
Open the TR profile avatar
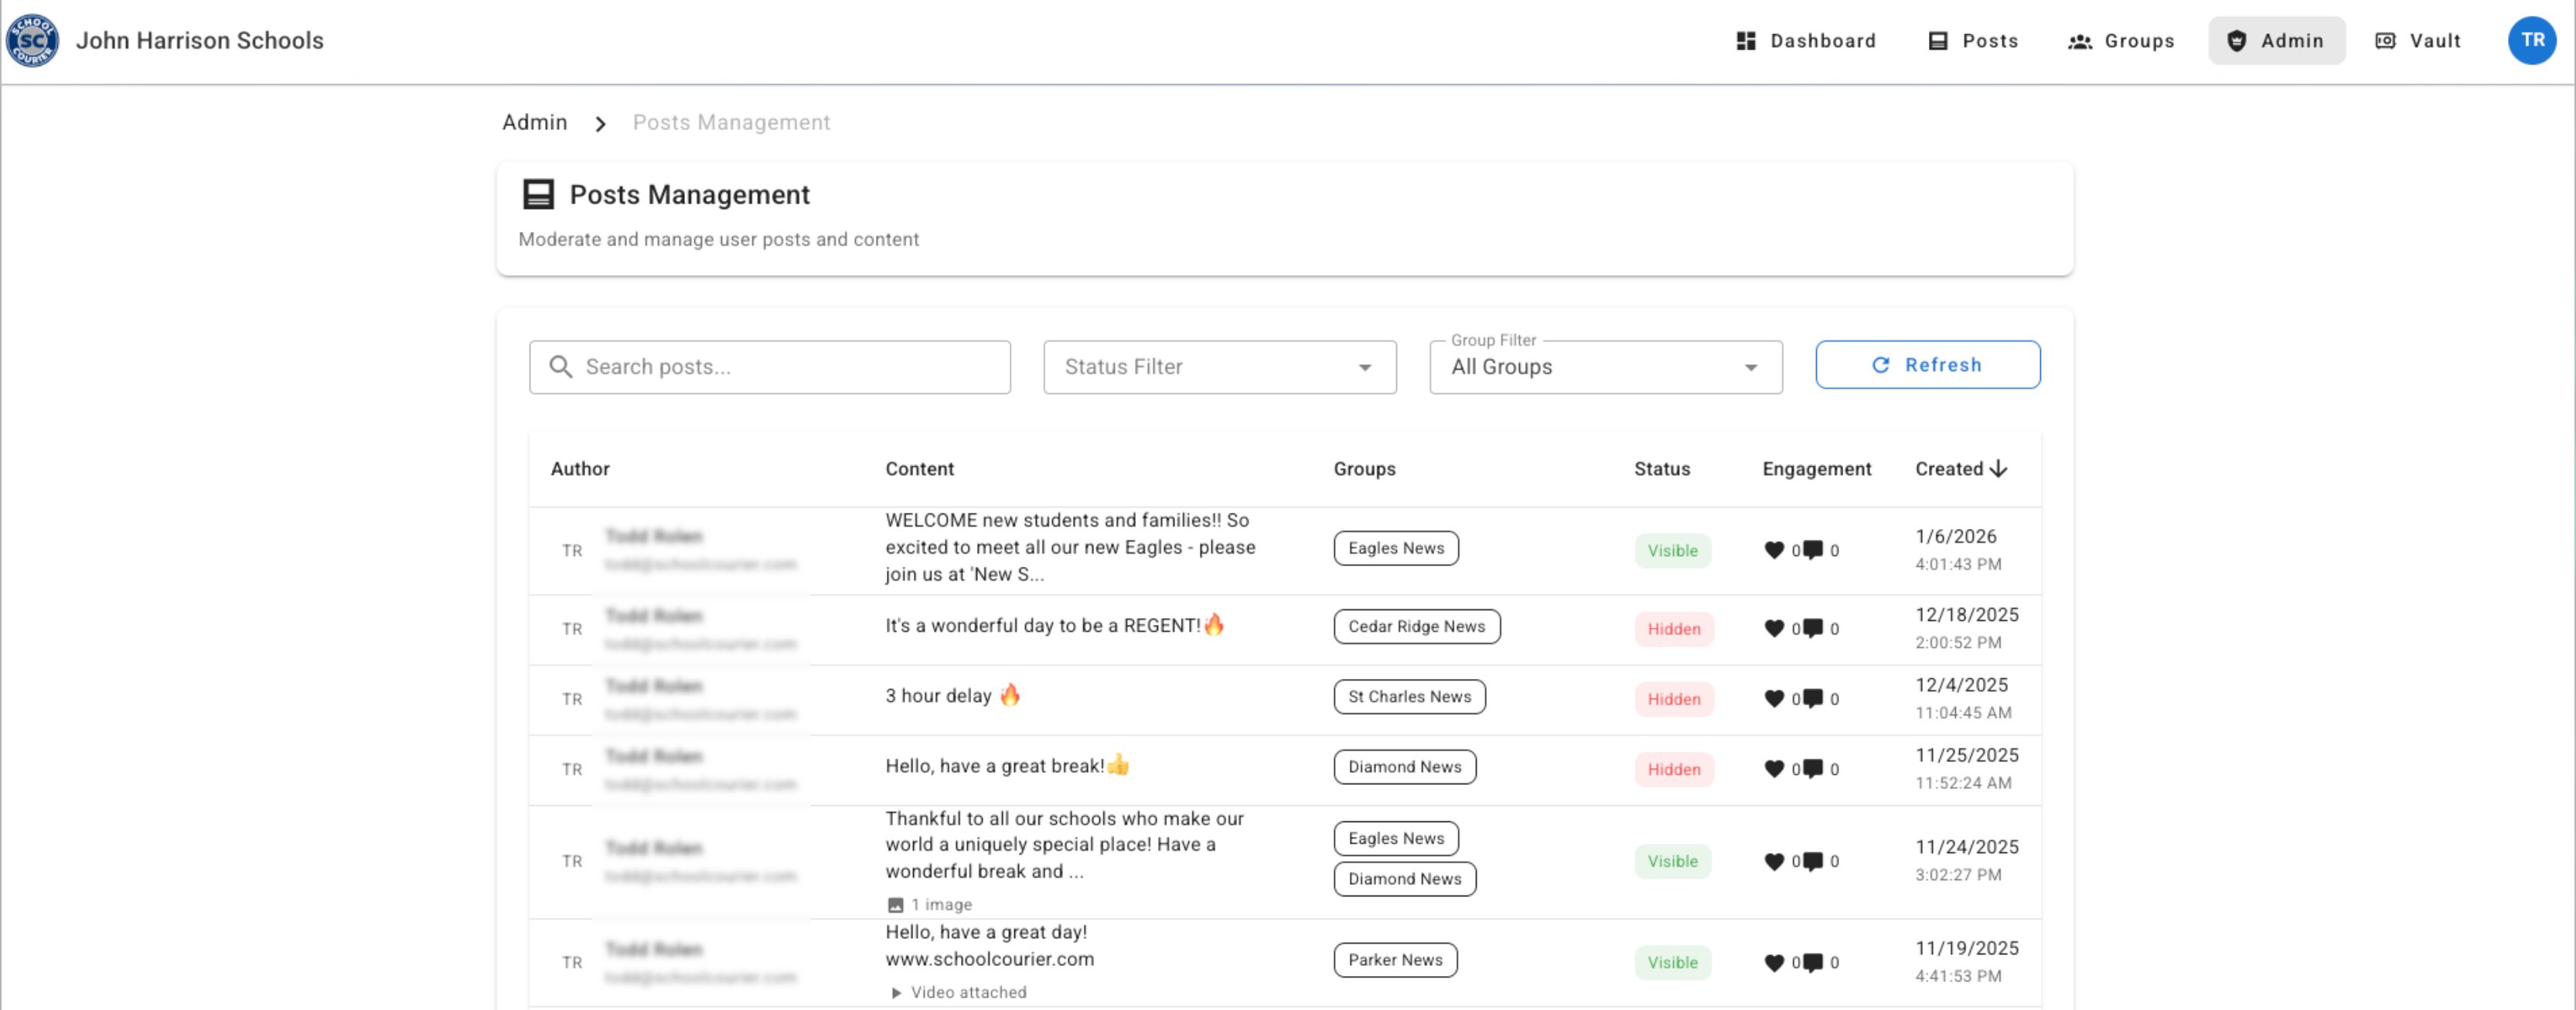pos(2533,41)
